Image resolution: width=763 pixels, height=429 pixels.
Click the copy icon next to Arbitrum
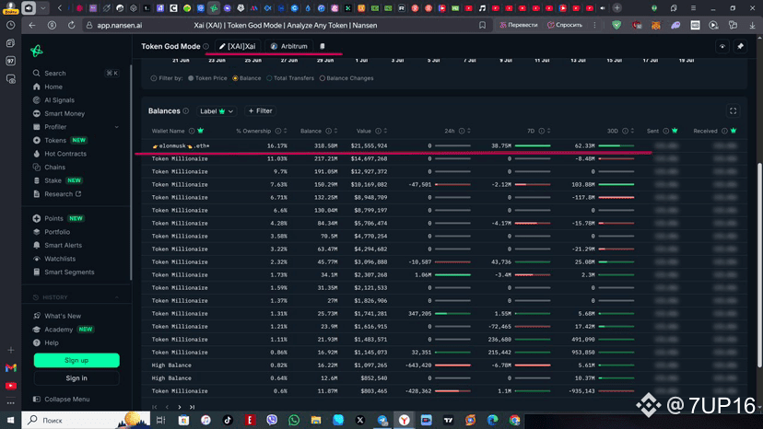[323, 46]
